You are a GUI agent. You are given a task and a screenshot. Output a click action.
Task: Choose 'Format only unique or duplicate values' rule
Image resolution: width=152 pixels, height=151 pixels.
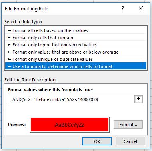coord(76,59)
